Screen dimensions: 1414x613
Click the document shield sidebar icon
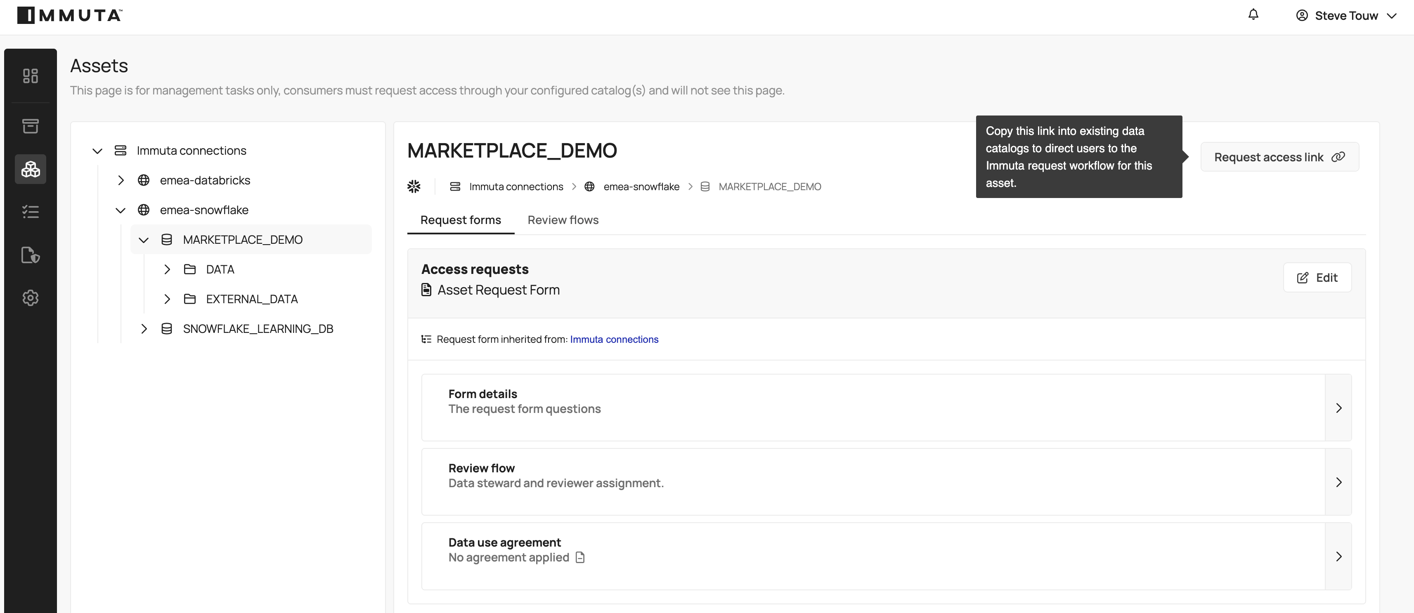(30, 255)
